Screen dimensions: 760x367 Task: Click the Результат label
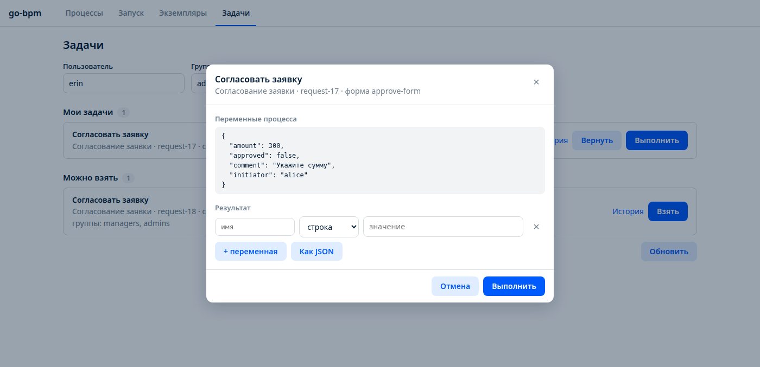[x=233, y=208]
